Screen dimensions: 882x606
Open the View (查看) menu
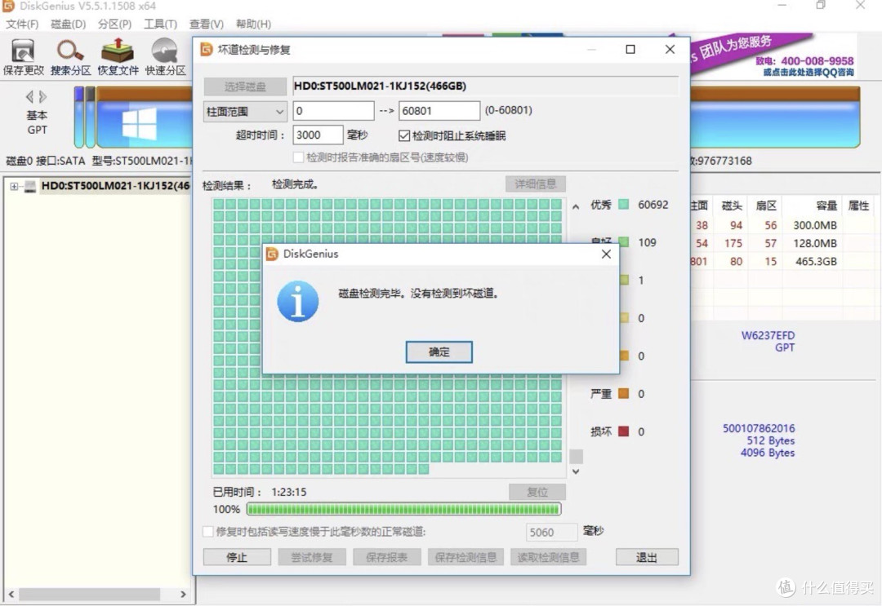pyautogui.click(x=207, y=24)
